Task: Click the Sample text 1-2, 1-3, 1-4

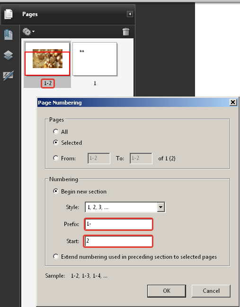Action: click(x=89, y=276)
